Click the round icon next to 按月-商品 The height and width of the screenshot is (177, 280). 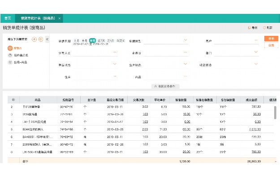coord(10,62)
